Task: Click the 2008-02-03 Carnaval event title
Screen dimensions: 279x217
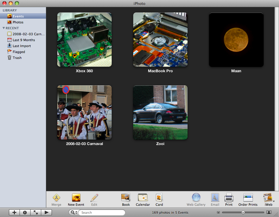Action: click(85, 144)
